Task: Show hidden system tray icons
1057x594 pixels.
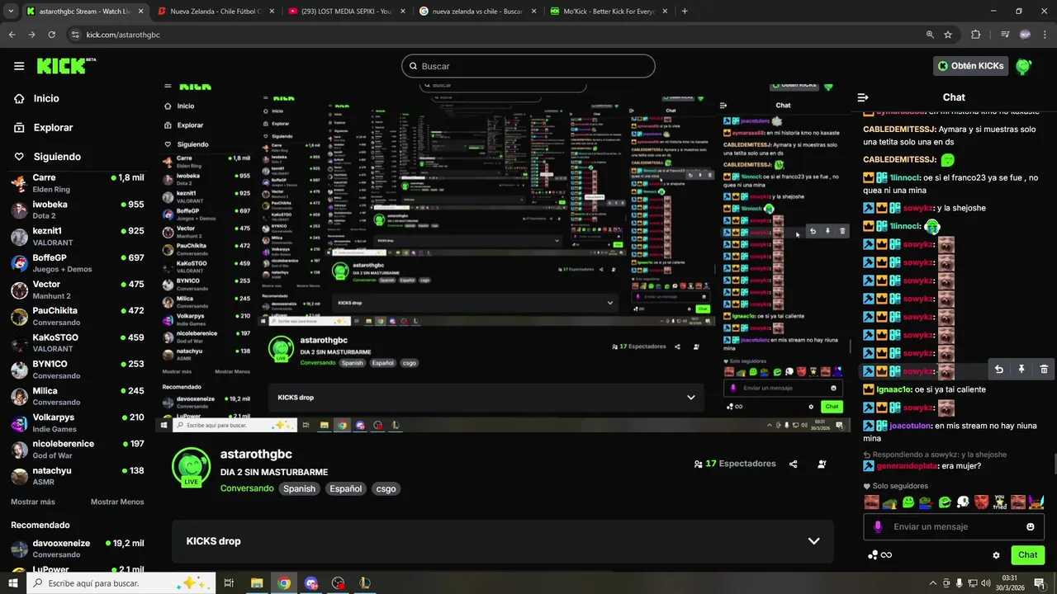Action: [933, 583]
